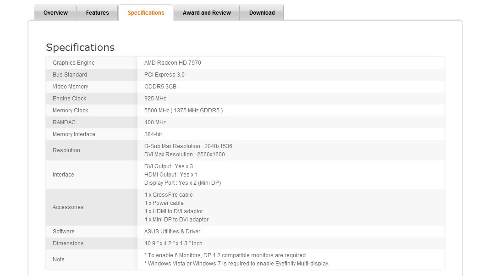Image resolution: width=499 pixels, height=276 pixels.
Task: Click the Specifications heading
Action: (x=80, y=47)
